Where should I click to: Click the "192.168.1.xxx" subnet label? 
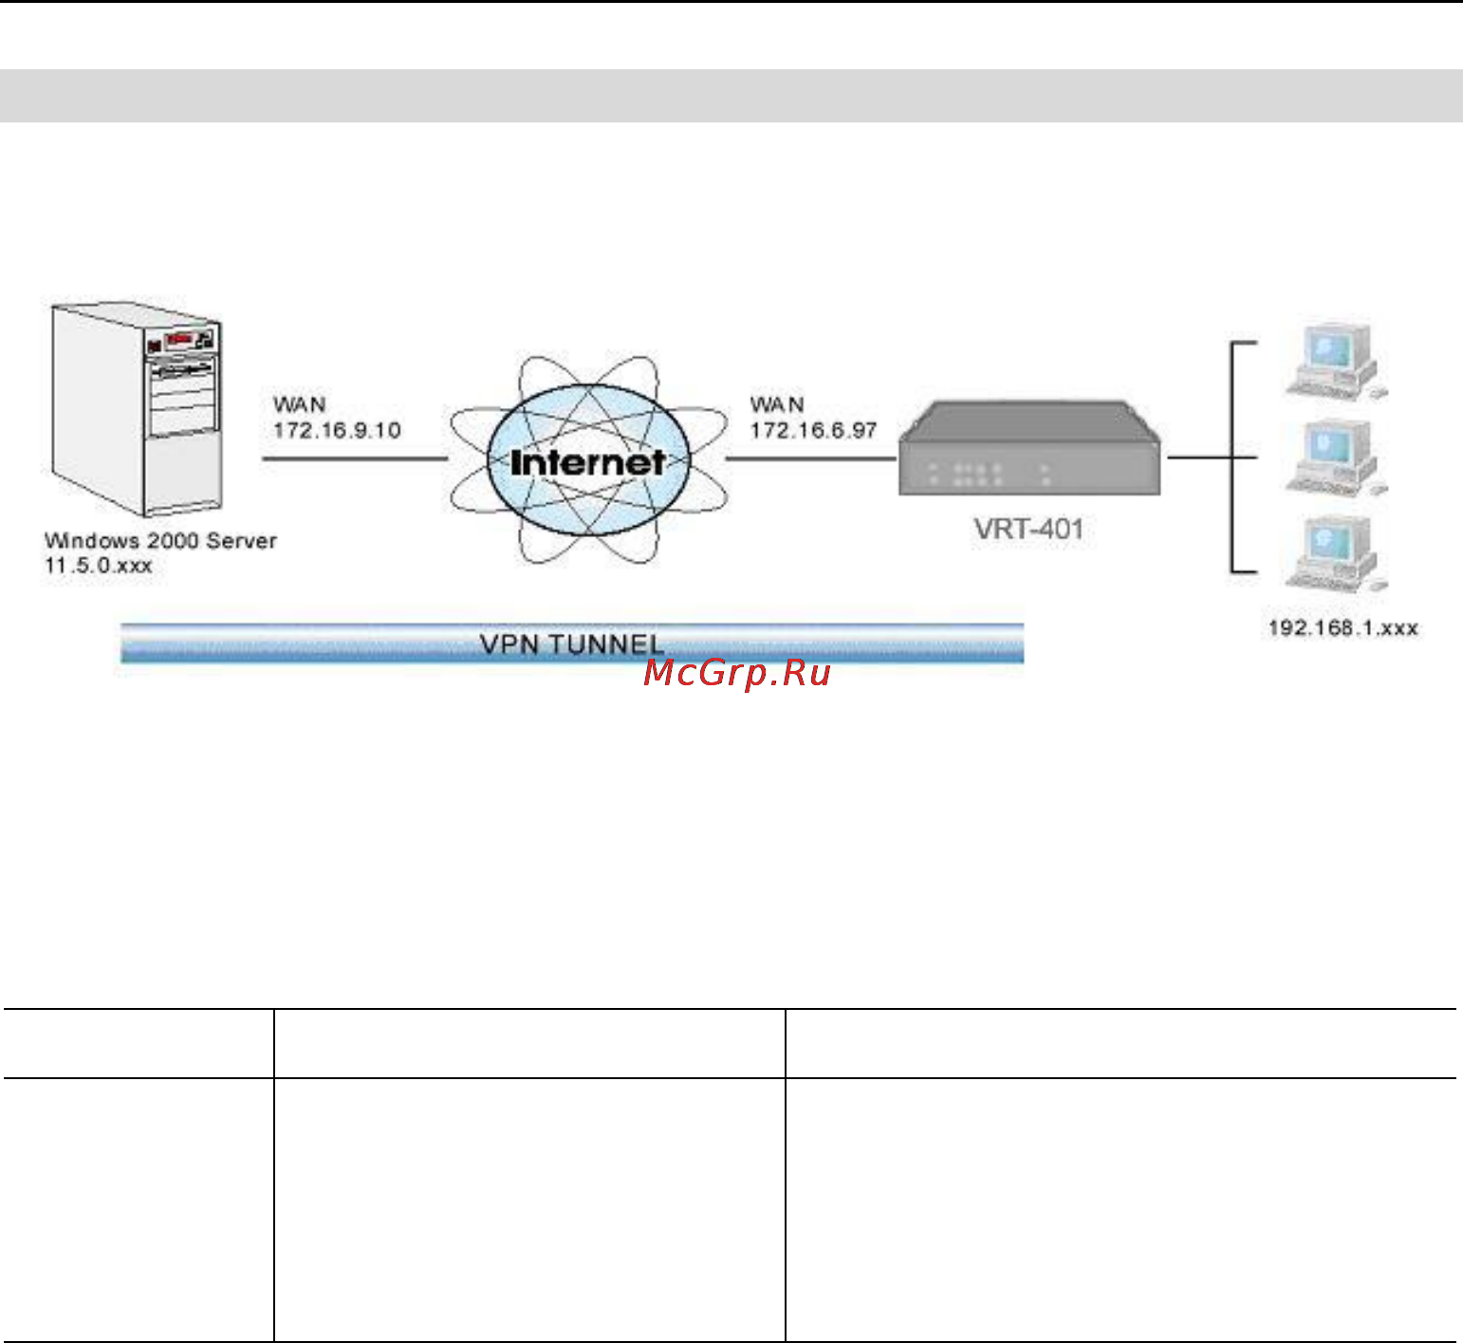(x=1343, y=628)
